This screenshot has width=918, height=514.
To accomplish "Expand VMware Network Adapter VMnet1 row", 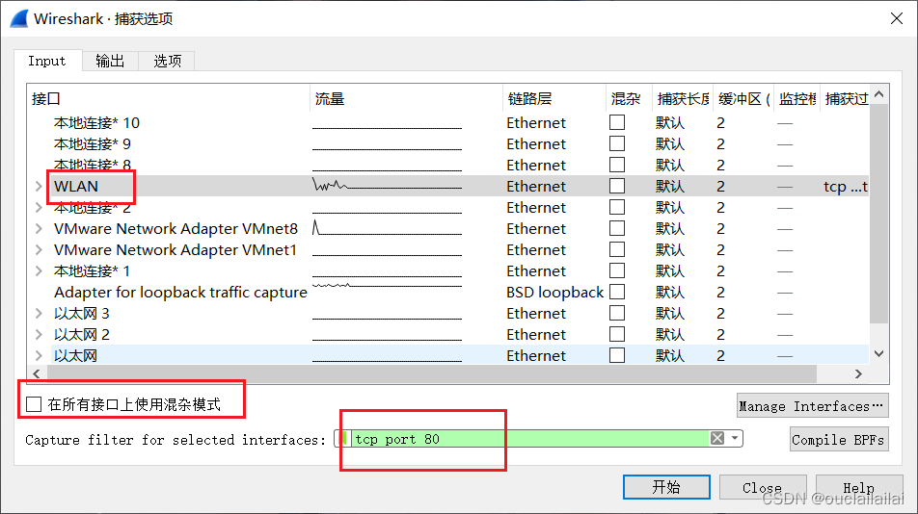I will click(x=39, y=250).
